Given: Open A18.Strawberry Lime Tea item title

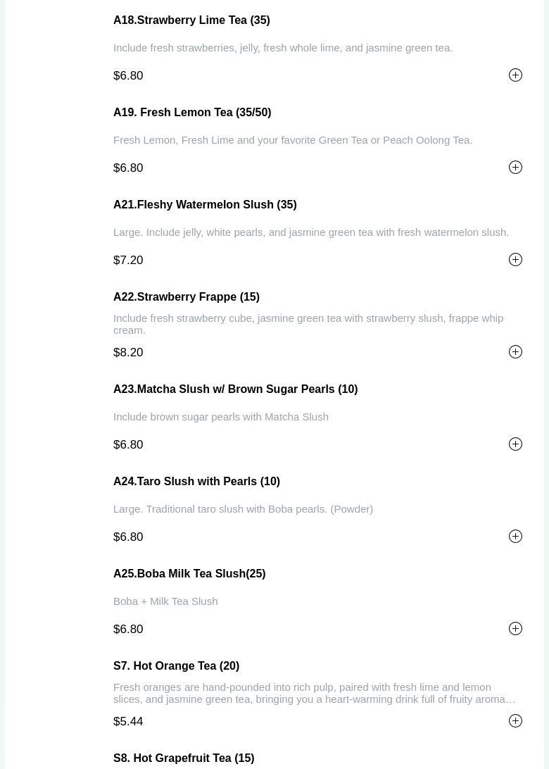Looking at the screenshot, I should pos(191,20).
